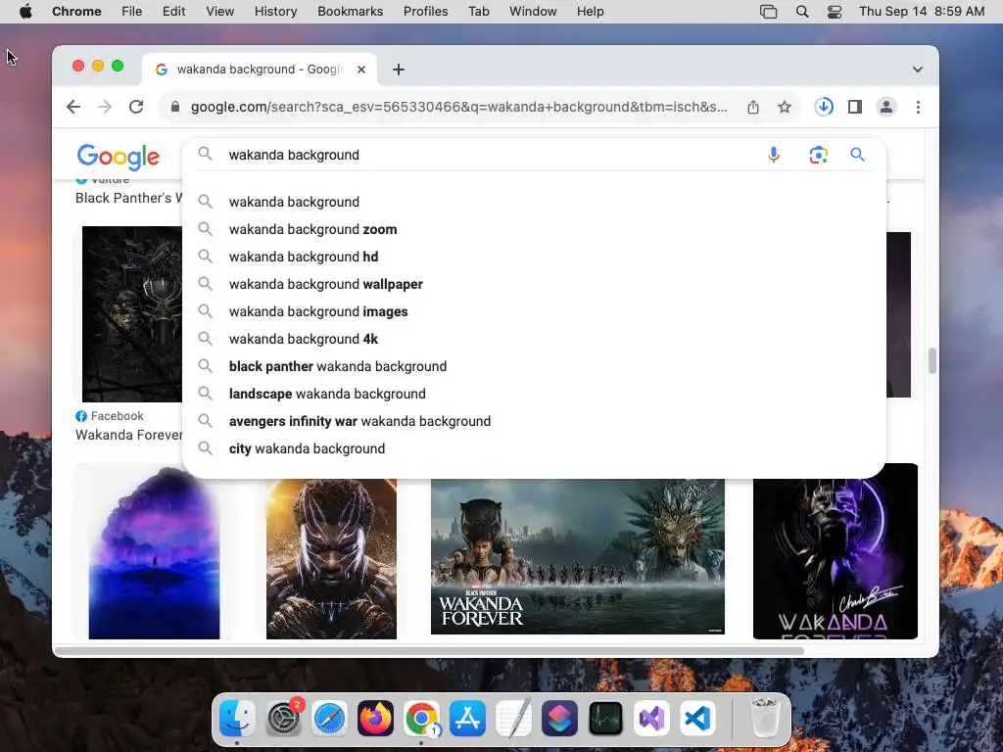Open TextEdit from the Dock
Image resolution: width=1003 pixels, height=752 pixels.
[x=513, y=718]
